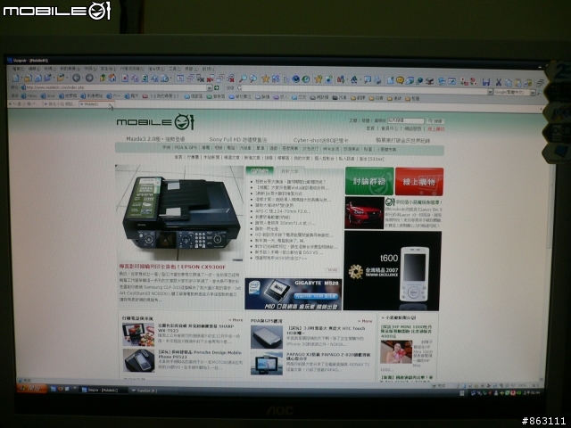Open the Porsche Design Mobile Phone P9522 article
Screen dimensions: 571x428
[200, 355]
